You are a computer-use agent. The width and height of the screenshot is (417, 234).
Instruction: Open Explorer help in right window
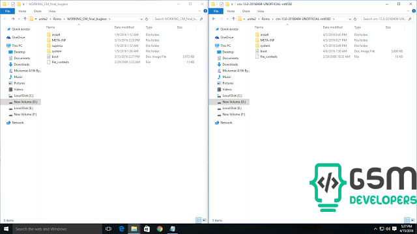414,11
